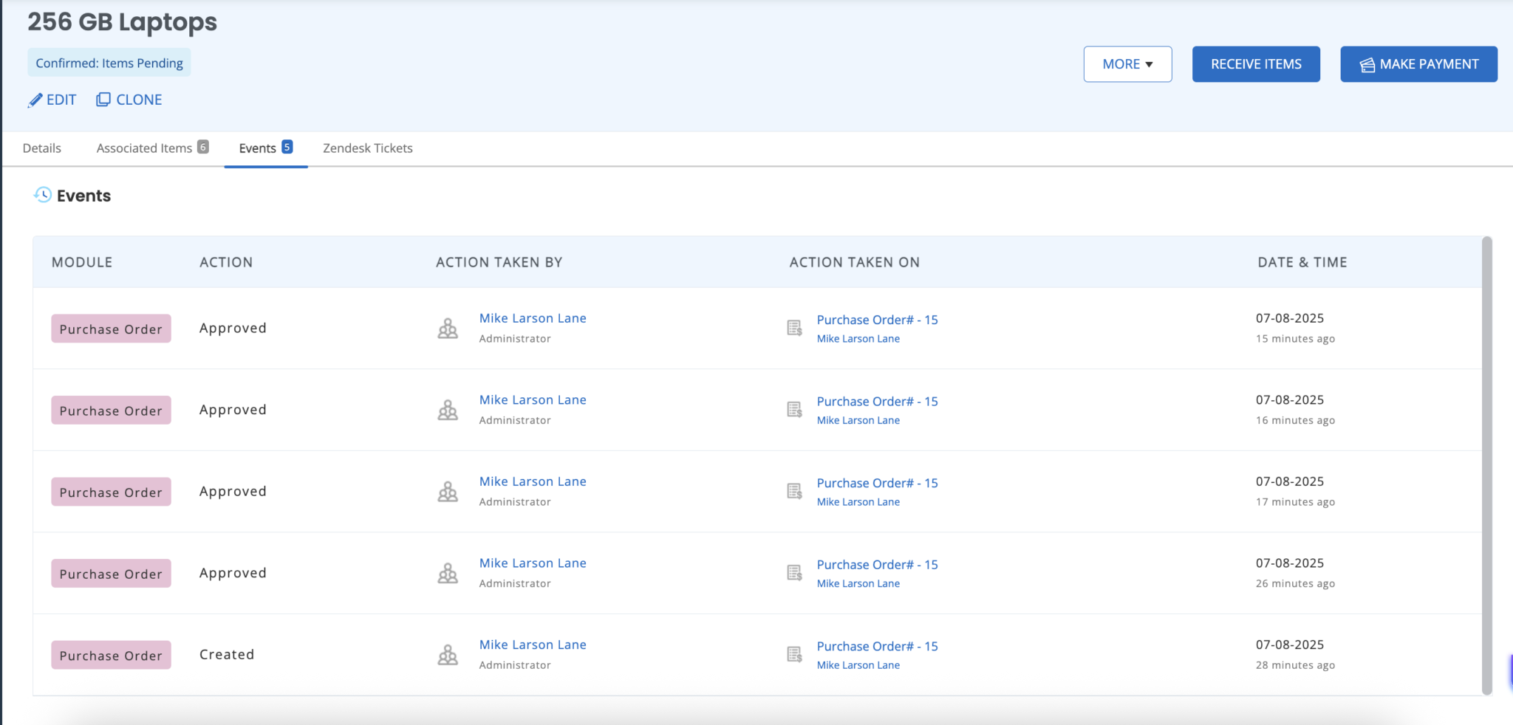Click the person icon in the second Approved row

(448, 410)
